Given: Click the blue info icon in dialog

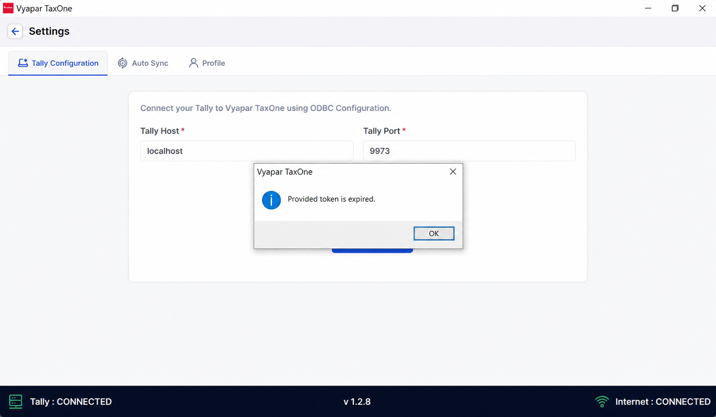Looking at the screenshot, I should (271, 200).
